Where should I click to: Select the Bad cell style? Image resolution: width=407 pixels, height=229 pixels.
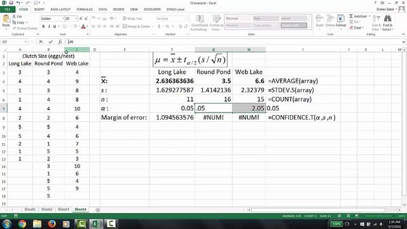[x=266, y=18]
